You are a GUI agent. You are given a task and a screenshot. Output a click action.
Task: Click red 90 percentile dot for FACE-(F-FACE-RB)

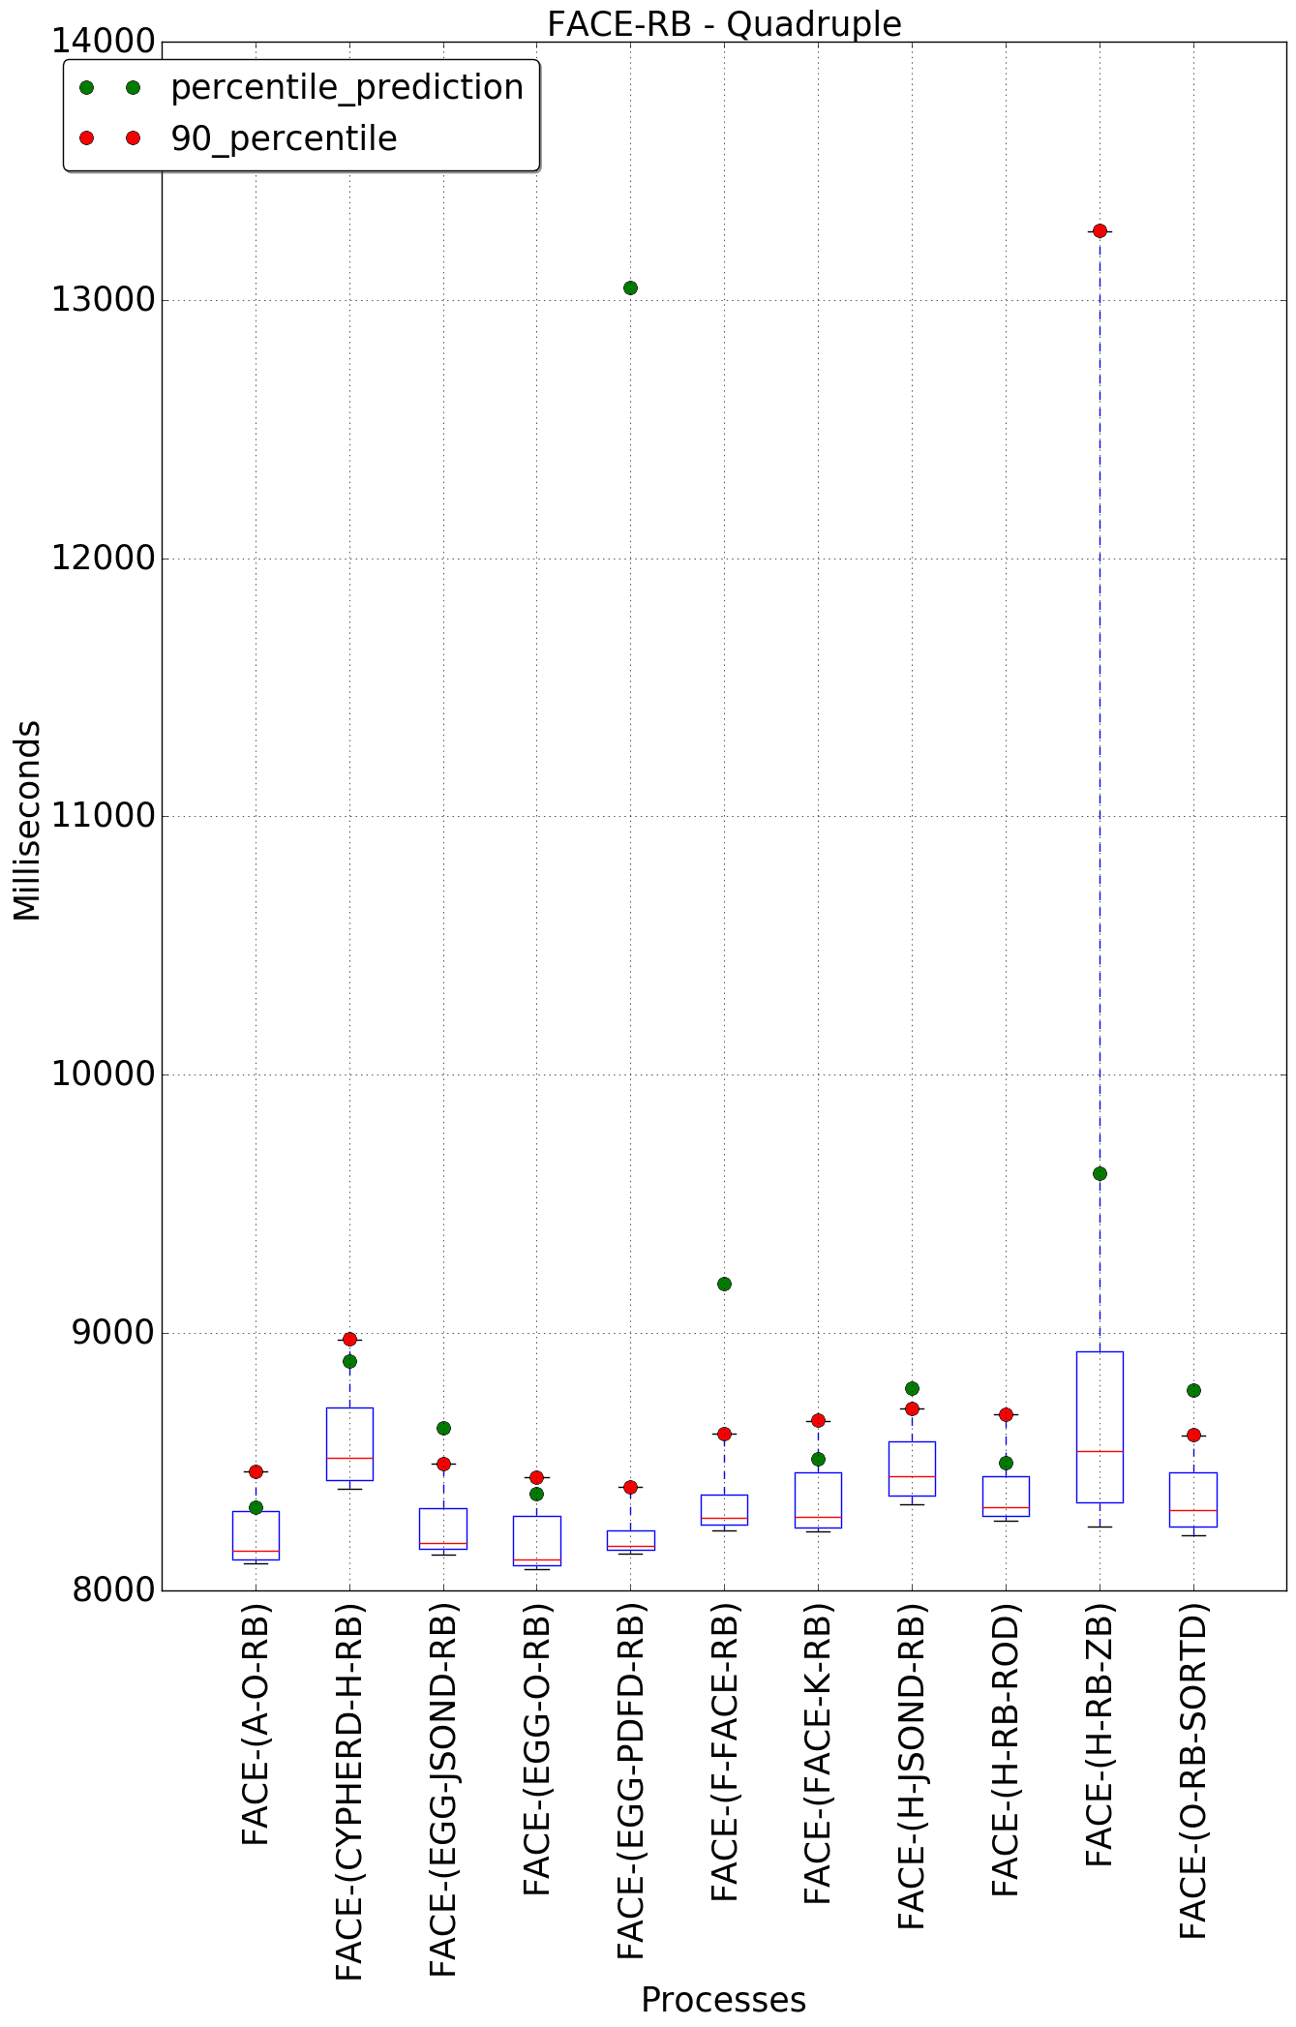(x=724, y=1434)
